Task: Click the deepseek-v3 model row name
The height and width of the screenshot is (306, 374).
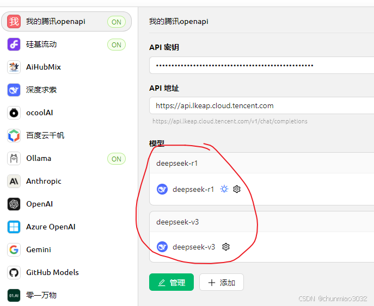Action: [194, 247]
